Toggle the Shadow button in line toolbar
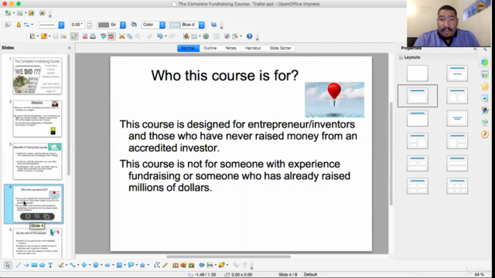The width and height of the screenshot is (495, 278). [213, 25]
